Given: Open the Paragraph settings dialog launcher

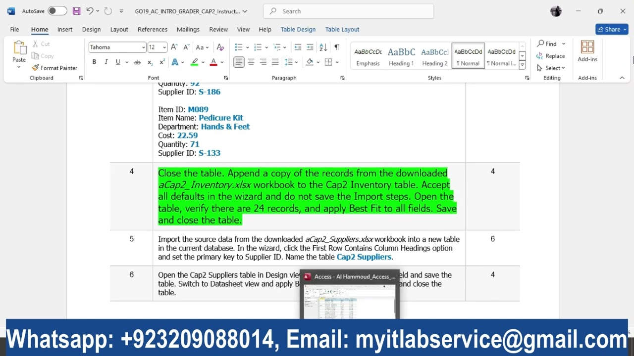Looking at the screenshot, I should pyautogui.click(x=342, y=78).
